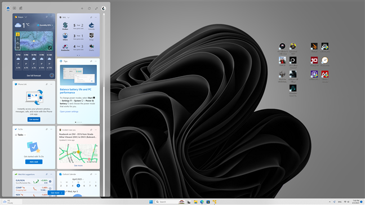Add EUR/RON to watchlist via plus icon
Image resolution: width=365 pixels, height=205 pixels.
pyautogui.click(x=50, y=181)
